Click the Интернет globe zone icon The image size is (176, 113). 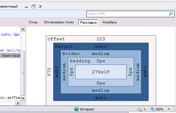tap(76, 109)
